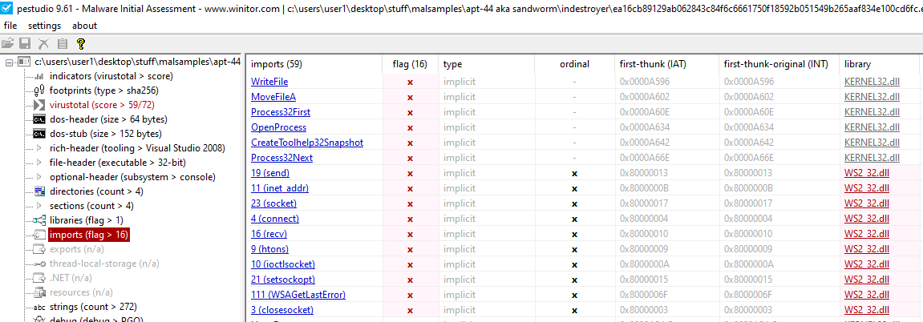Click IAT value 0x0000A634 in OpenProcess row

(645, 127)
